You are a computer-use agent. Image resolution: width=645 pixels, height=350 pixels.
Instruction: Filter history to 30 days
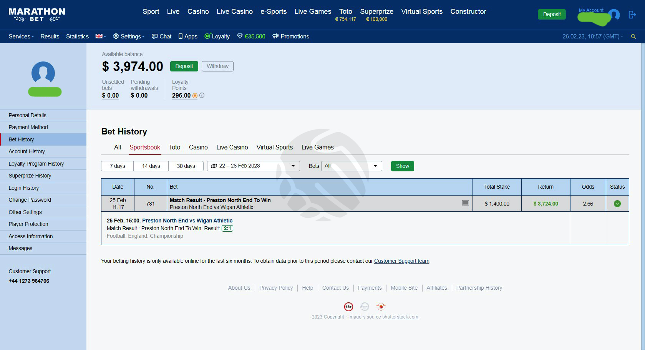click(x=186, y=166)
